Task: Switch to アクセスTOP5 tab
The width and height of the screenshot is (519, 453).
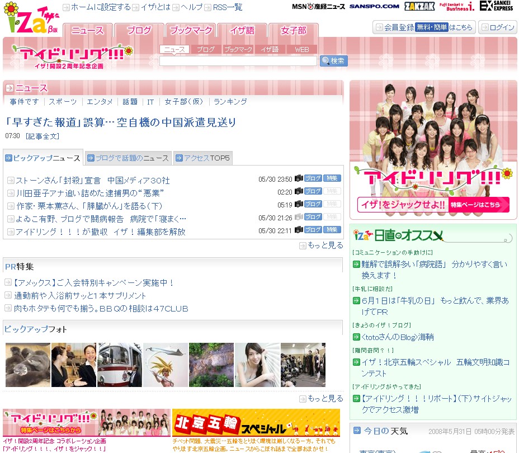Action: click(x=203, y=158)
